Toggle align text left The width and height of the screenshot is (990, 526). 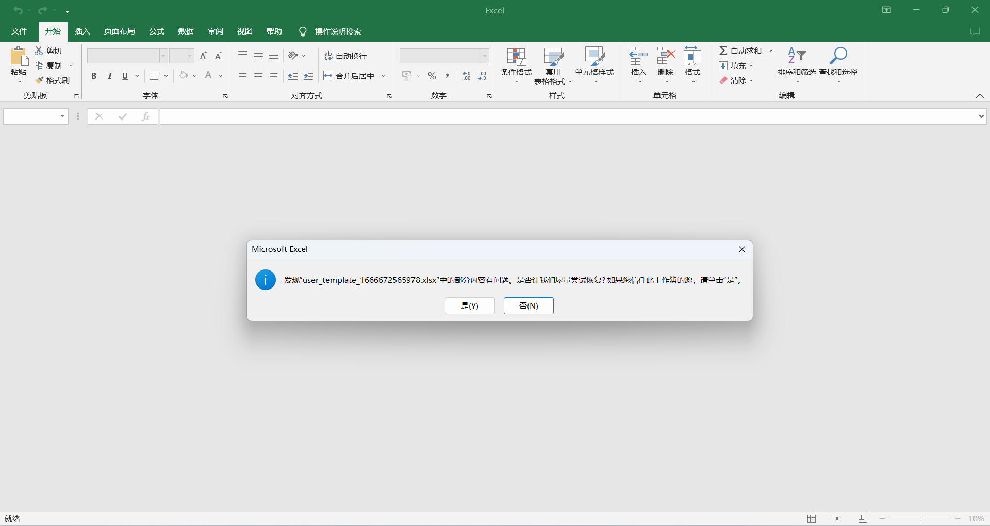tap(243, 76)
